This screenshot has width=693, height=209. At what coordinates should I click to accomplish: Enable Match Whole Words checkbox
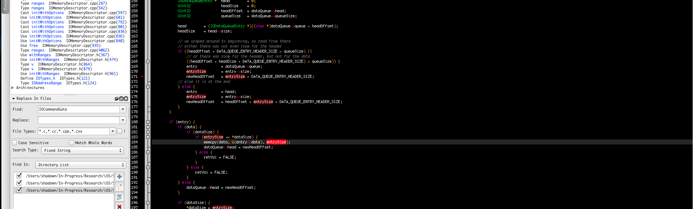coord(71,143)
